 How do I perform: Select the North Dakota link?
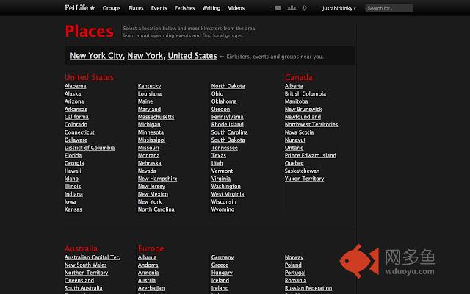click(228, 86)
